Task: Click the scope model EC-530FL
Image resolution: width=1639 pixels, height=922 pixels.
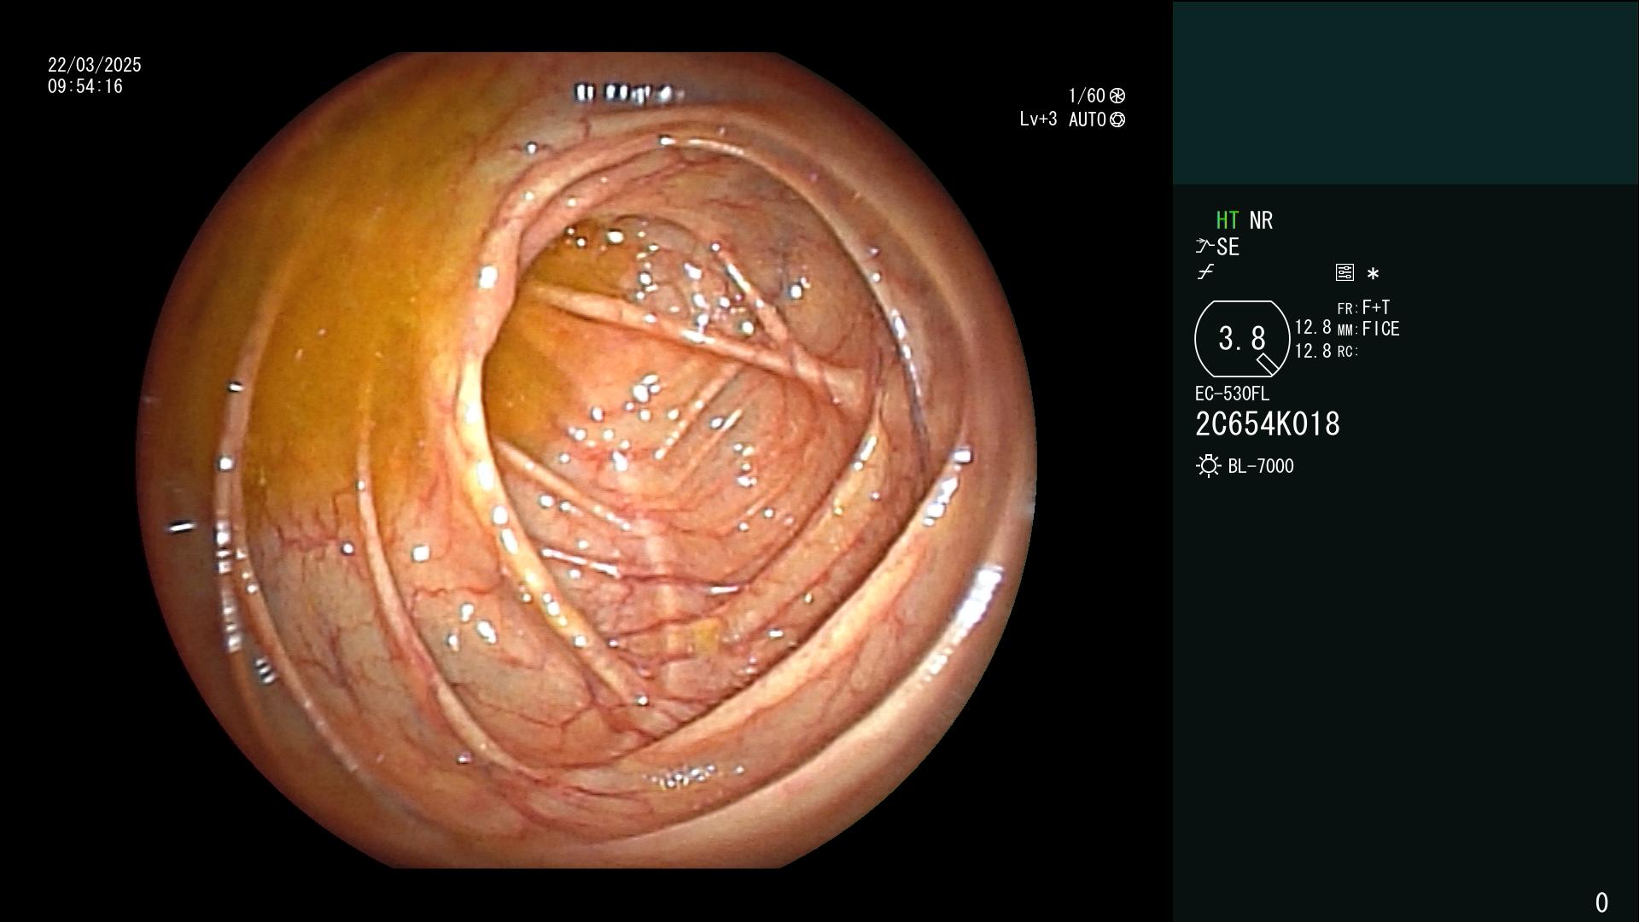Action: [x=1232, y=394]
